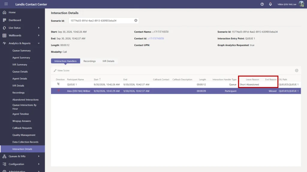Viewport: 307px width, 172px height.
Task: Open IVR Details in the sidebar
Action: 18,86
